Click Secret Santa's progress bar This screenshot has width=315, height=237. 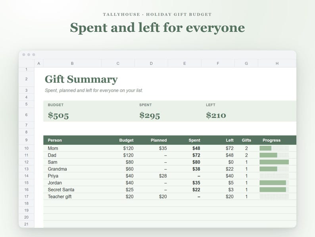274,190
